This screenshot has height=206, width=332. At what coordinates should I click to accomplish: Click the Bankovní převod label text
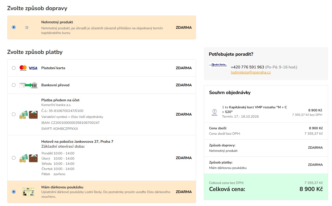tap(55, 85)
